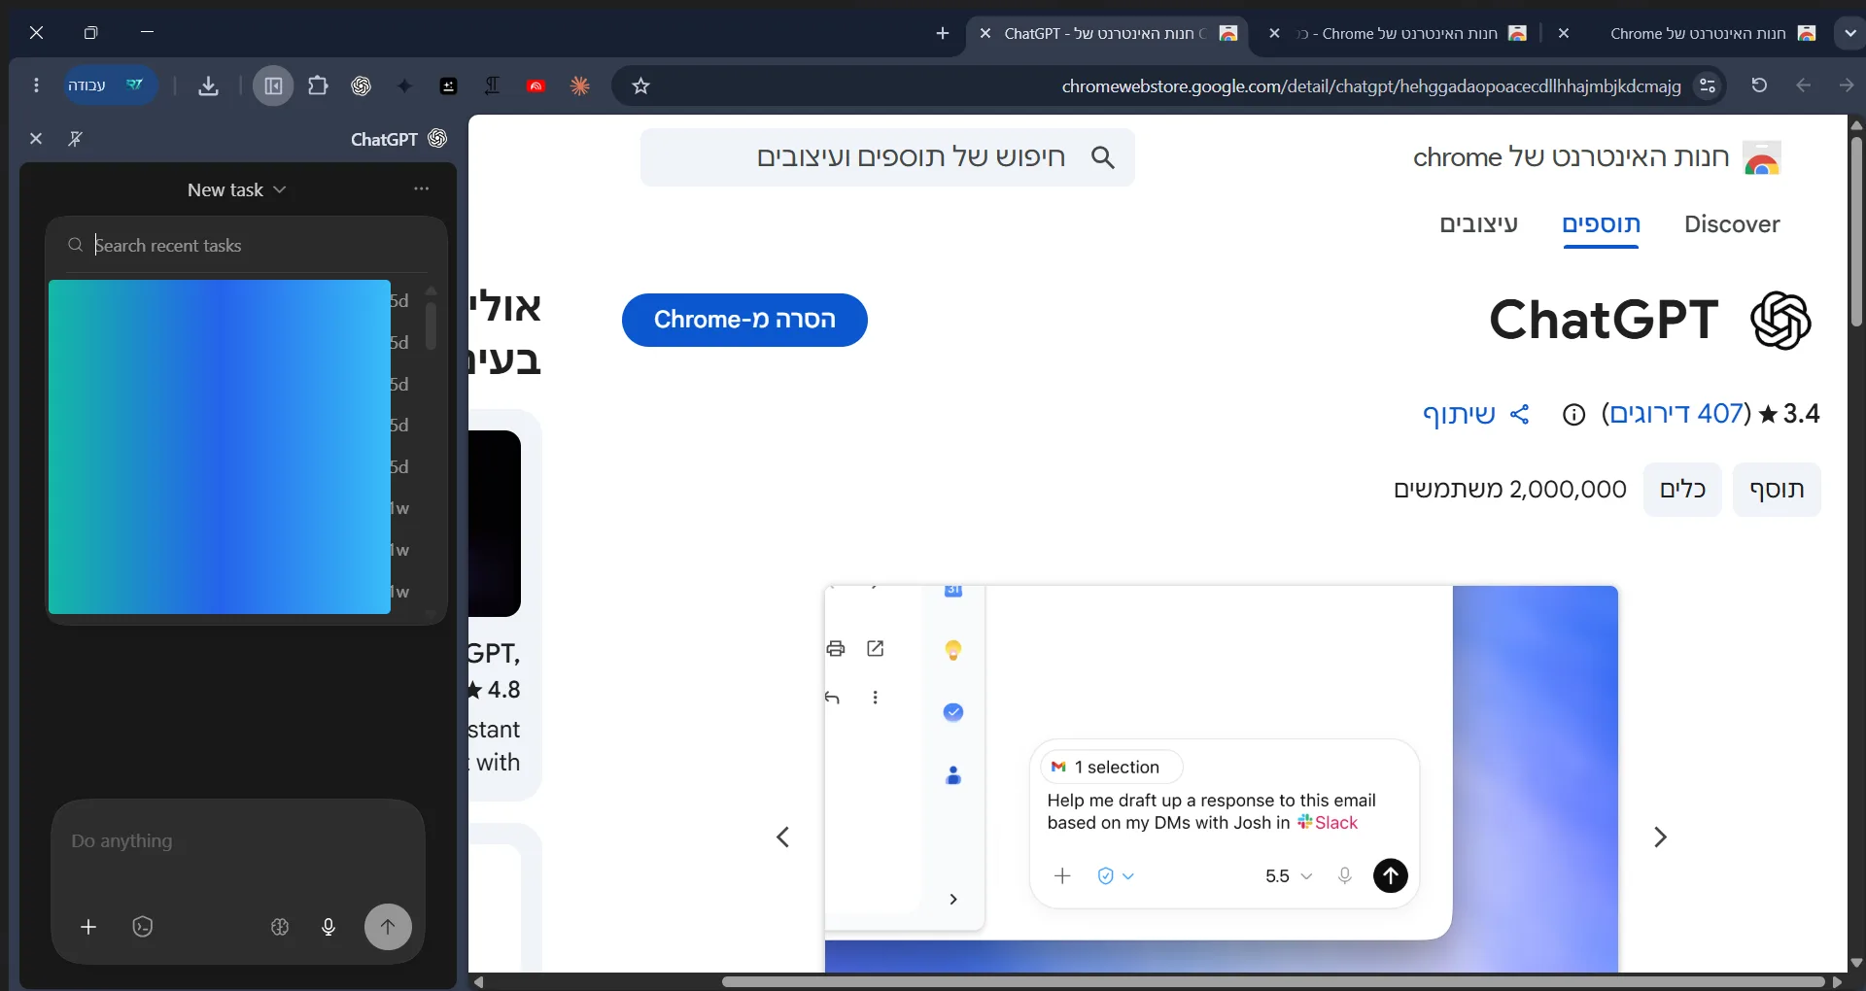
Task: Open the Discover tab
Action: (1732, 224)
